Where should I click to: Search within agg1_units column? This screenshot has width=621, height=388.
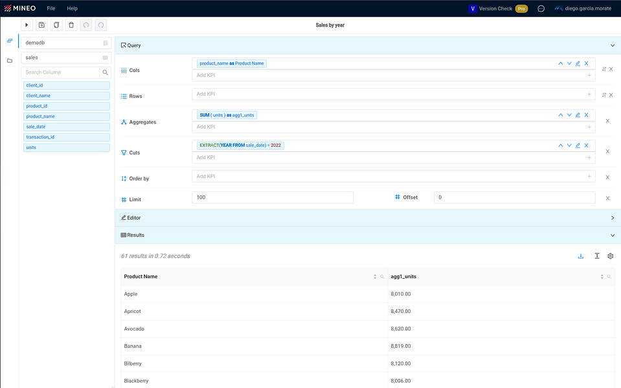(x=609, y=277)
